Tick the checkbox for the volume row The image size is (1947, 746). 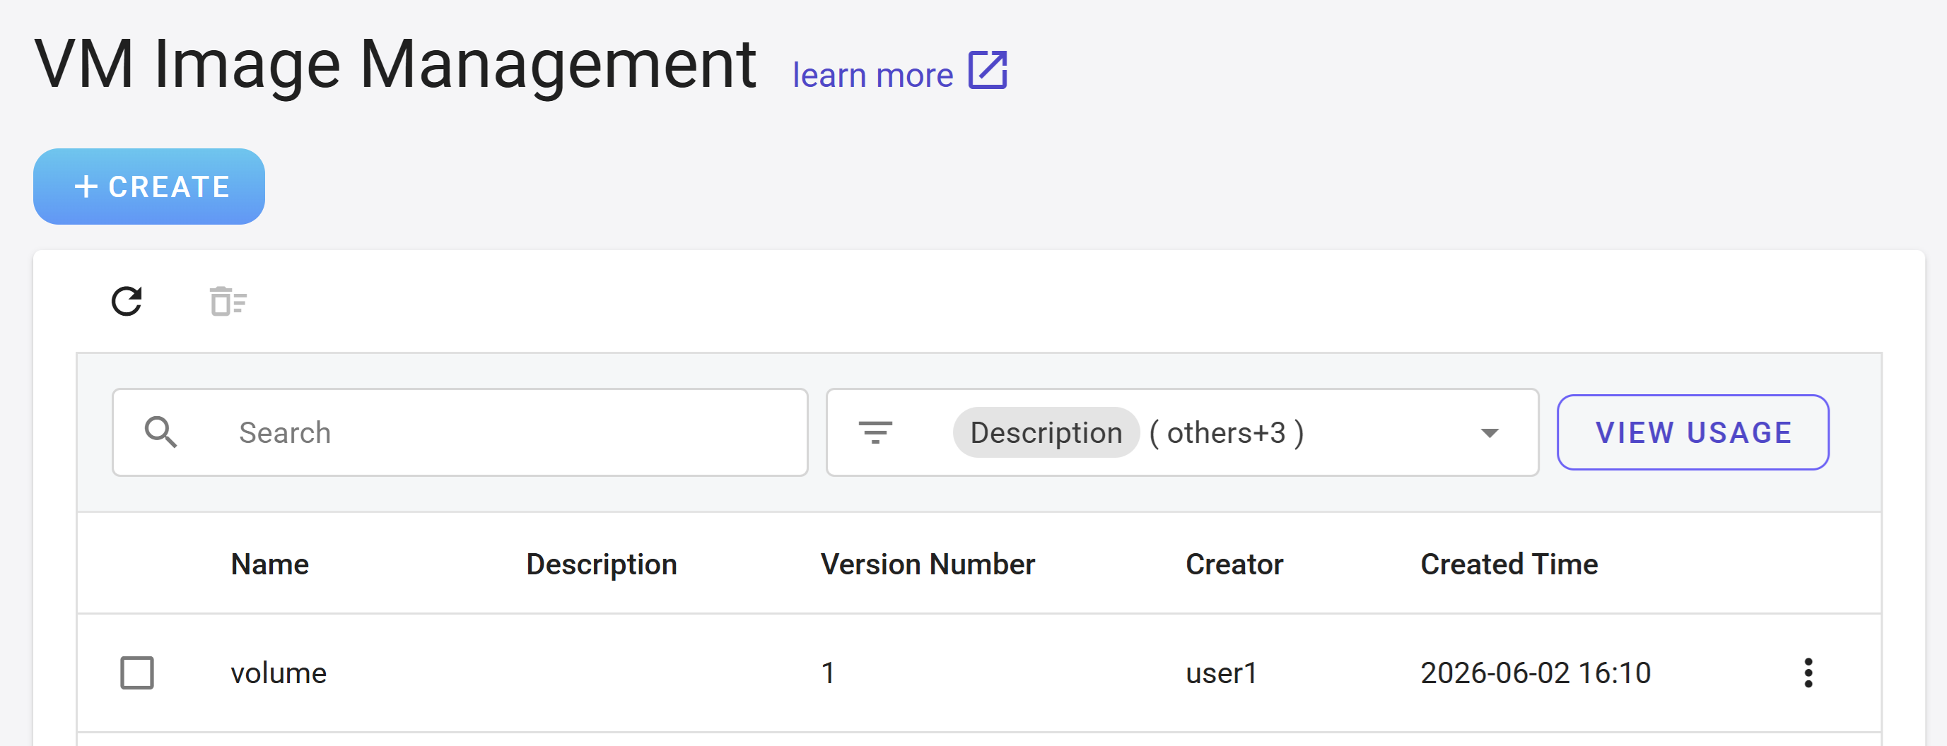[x=137, y=673]
